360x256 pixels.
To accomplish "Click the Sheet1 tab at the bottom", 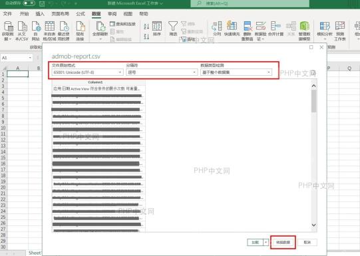I will click(35, 253).
